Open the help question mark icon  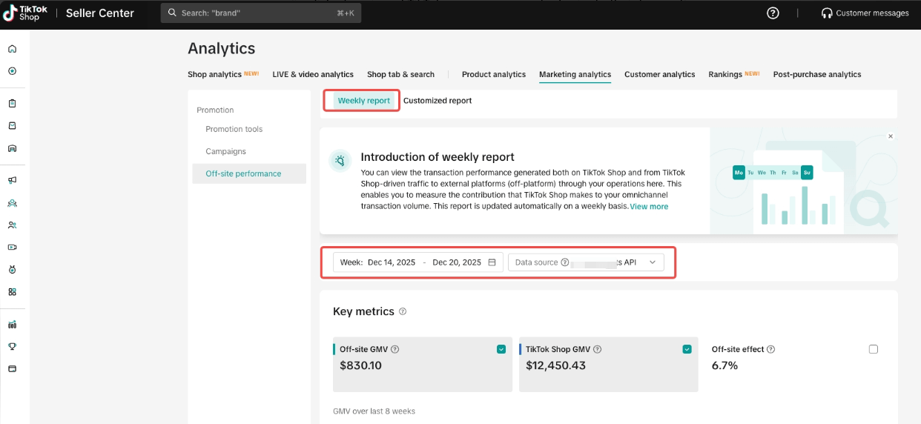[x=773, y=13]
